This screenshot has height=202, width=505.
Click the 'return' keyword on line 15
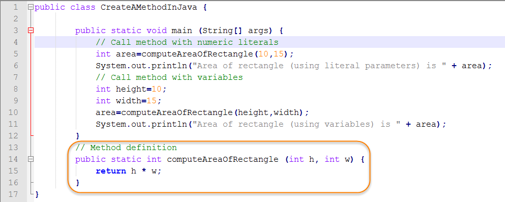(x=111, y=171)
